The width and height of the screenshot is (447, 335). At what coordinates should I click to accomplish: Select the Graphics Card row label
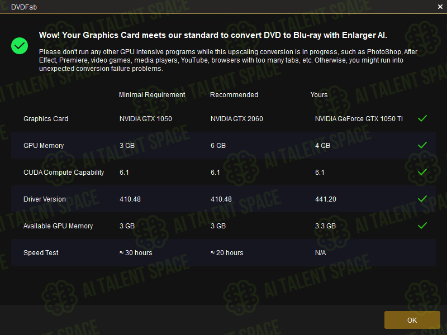[46, 119]
